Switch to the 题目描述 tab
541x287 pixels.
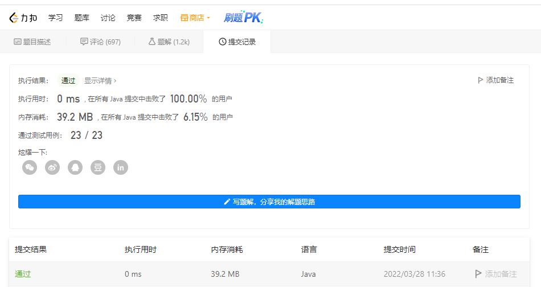point(32,42)
